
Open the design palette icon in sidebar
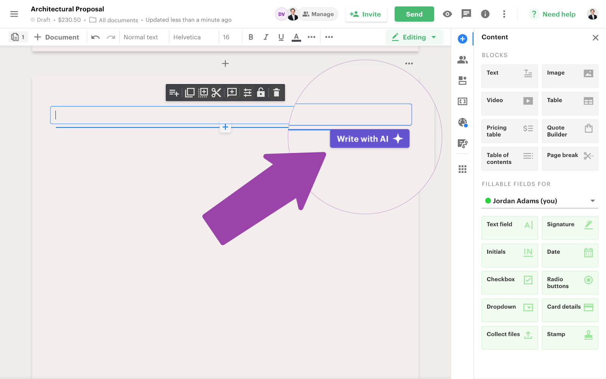[462, 122]
